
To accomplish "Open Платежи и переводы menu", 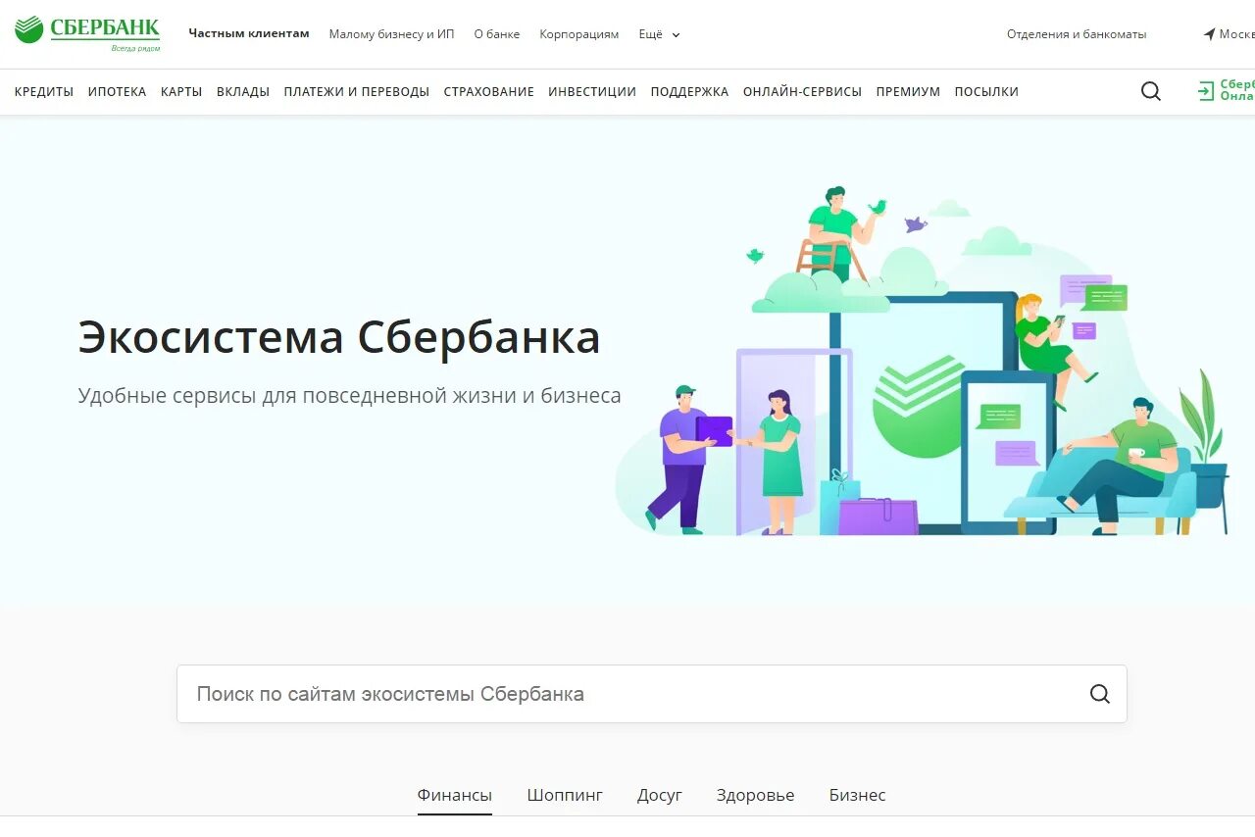I will [x=357, y=91].
